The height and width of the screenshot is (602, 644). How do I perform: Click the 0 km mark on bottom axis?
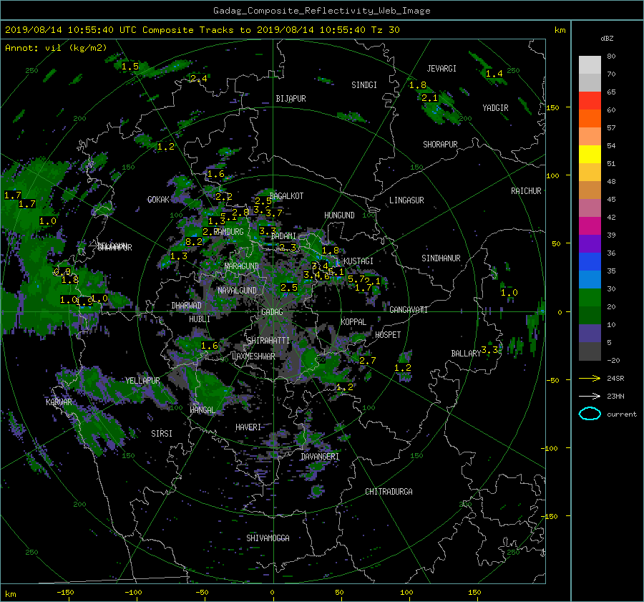(272, 593)
